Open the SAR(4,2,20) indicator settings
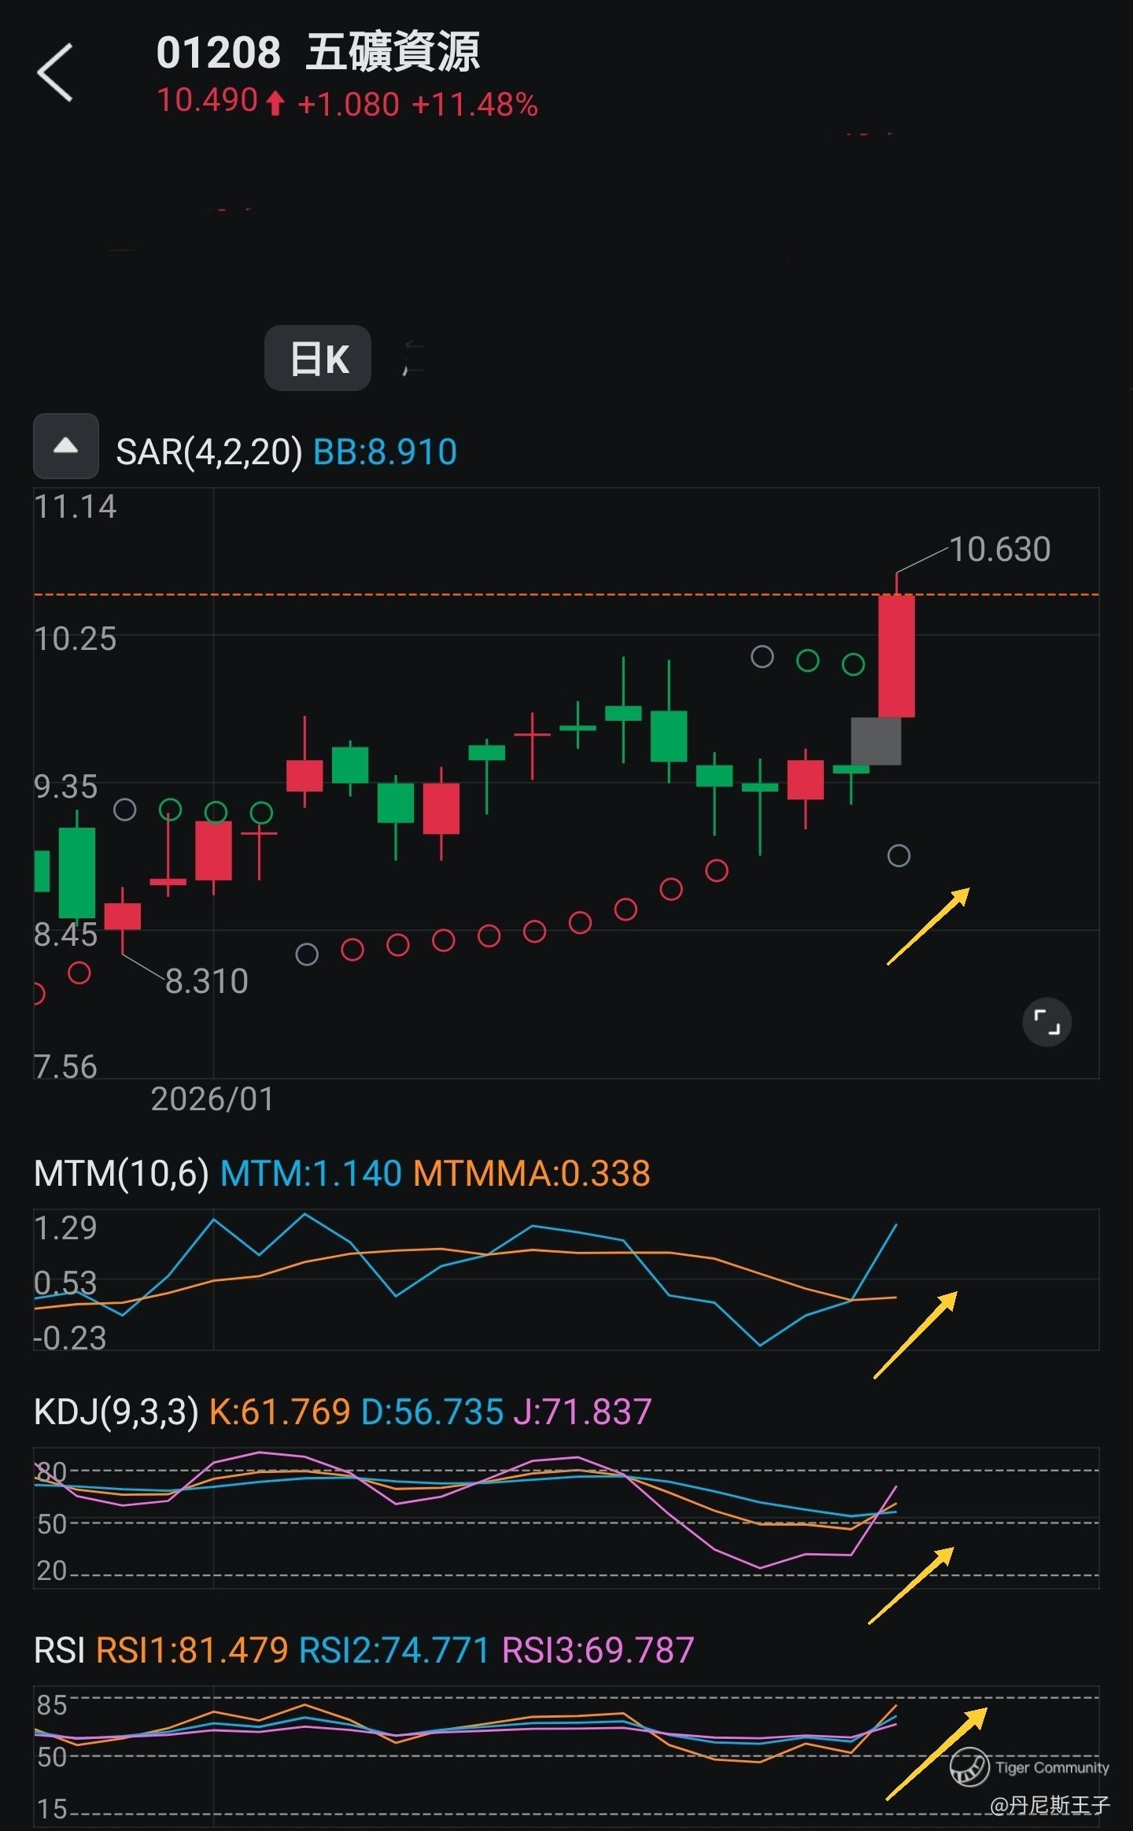Viewport: 1133px width, 1831px height. (x=209, y=452)
